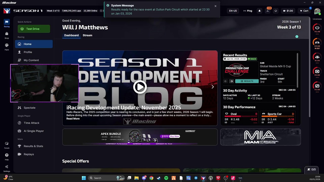
Task: Open Results & Stats in the sidebar
Action: (x=34, y=146)
